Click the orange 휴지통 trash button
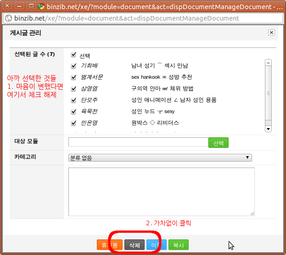Image resolution: width=286 pixels, height=255 pixels. [110, 245]
